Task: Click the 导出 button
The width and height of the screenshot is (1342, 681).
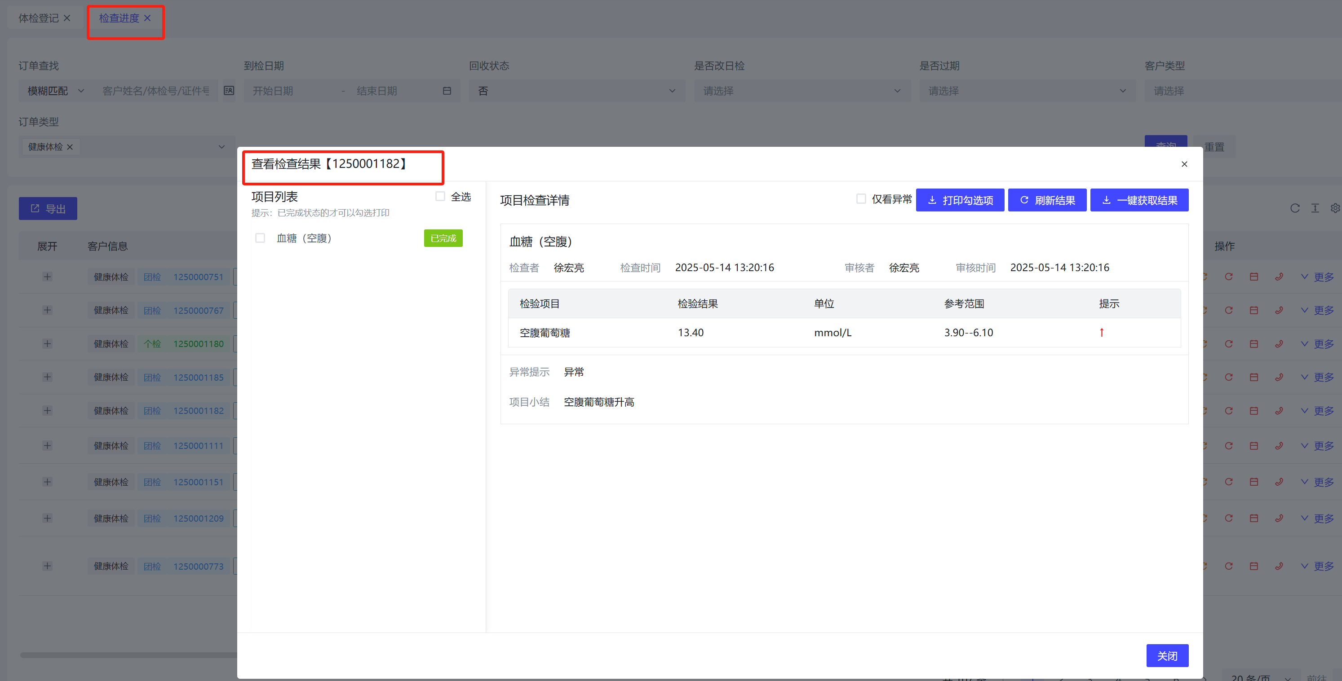Action: (48, 208)
